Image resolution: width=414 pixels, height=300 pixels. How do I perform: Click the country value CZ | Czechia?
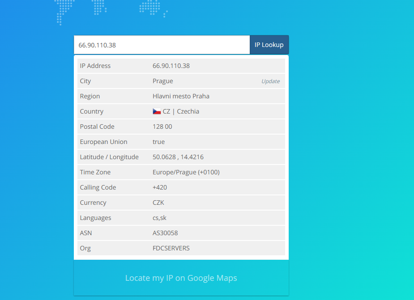(181, 111)
